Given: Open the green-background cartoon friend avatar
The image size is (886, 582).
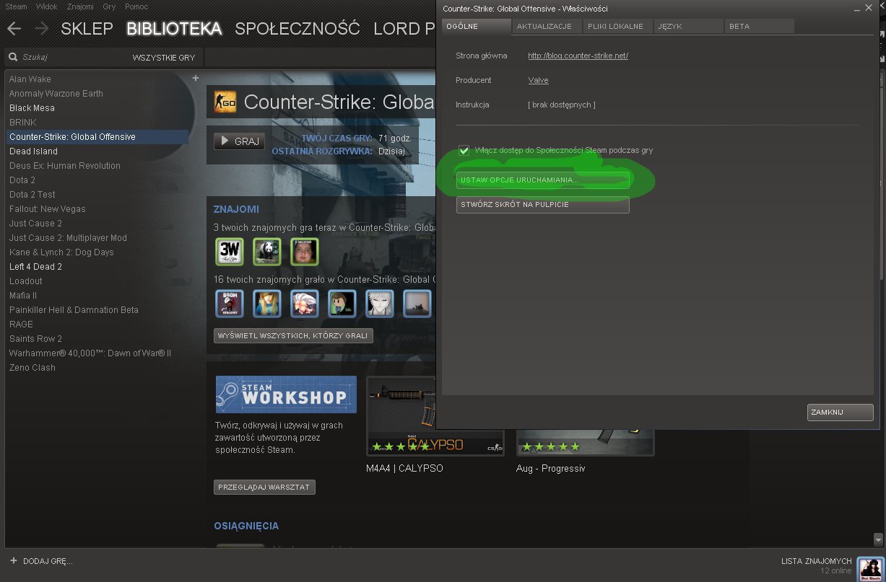Looking at the screenshot, I should [x=342, y=304].
